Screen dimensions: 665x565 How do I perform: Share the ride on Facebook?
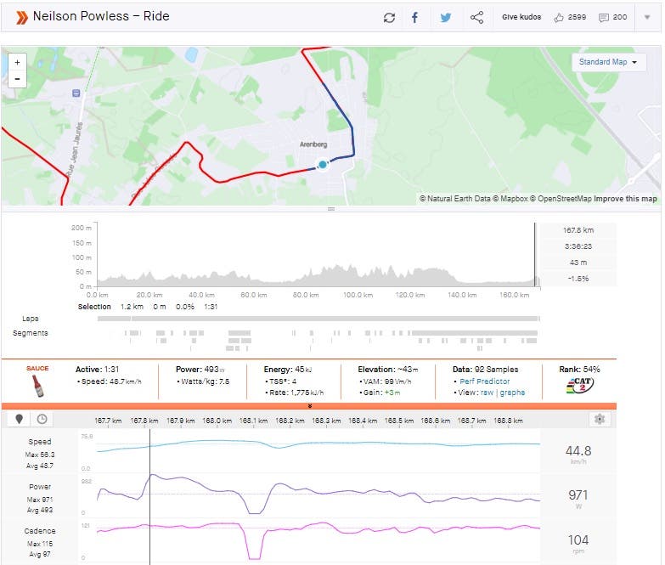414,17
